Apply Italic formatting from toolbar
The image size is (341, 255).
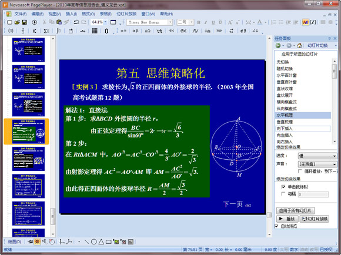tap(206, 22)
